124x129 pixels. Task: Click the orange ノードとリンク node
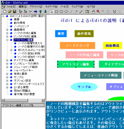click(x=77, y=46)
